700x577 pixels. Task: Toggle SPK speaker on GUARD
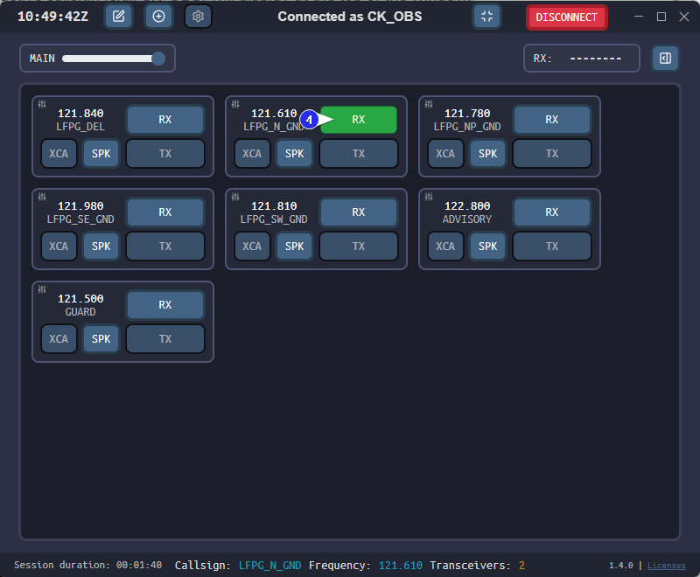(101, 339)
